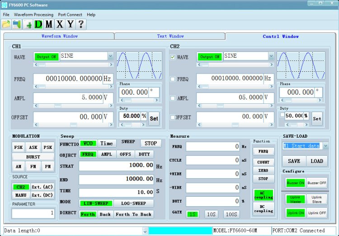Open the M1 Start data dropdown

click(x=325, y=146)
